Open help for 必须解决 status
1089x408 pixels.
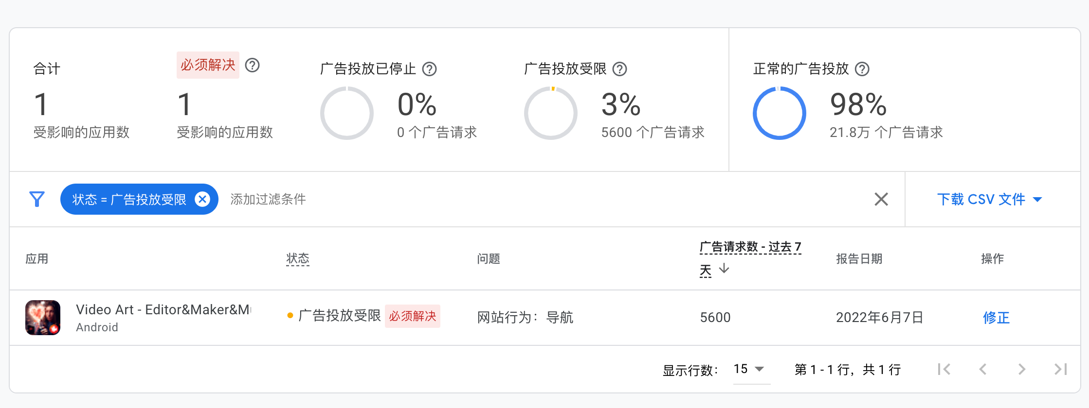point(253,65)
